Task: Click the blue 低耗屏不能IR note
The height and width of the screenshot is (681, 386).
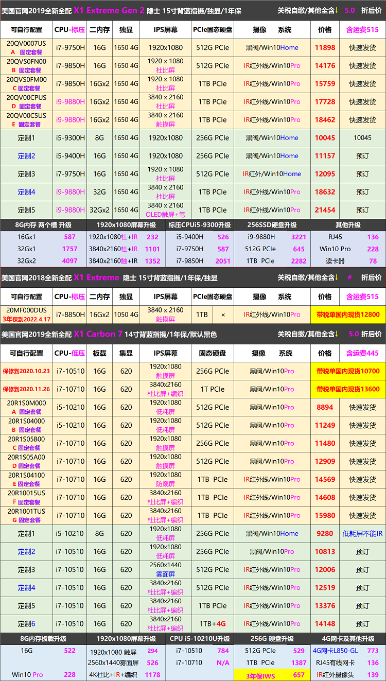Action: pyautogui.click(x=362, y=534)
